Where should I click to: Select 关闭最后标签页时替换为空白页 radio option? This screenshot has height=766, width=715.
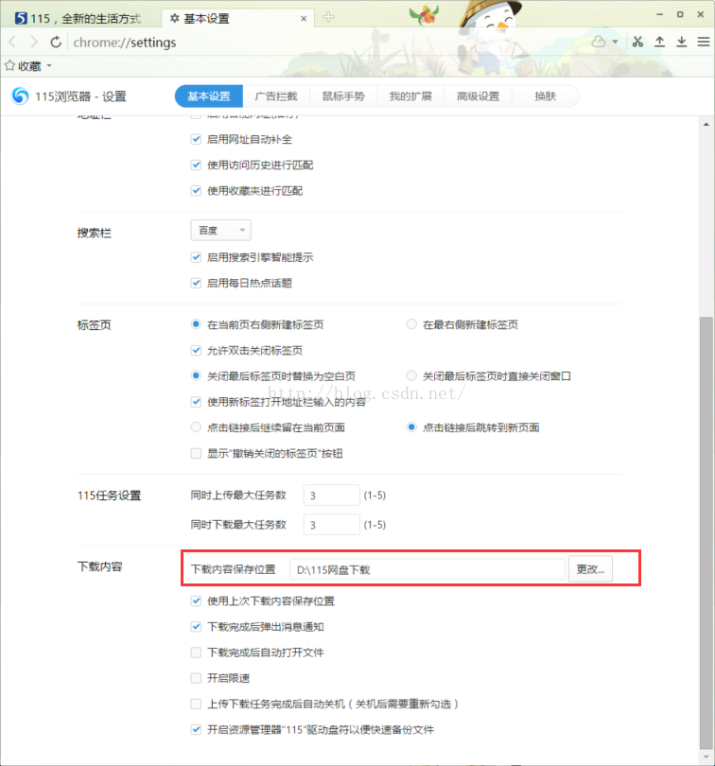pyautogui.click(x=196, y=375)
